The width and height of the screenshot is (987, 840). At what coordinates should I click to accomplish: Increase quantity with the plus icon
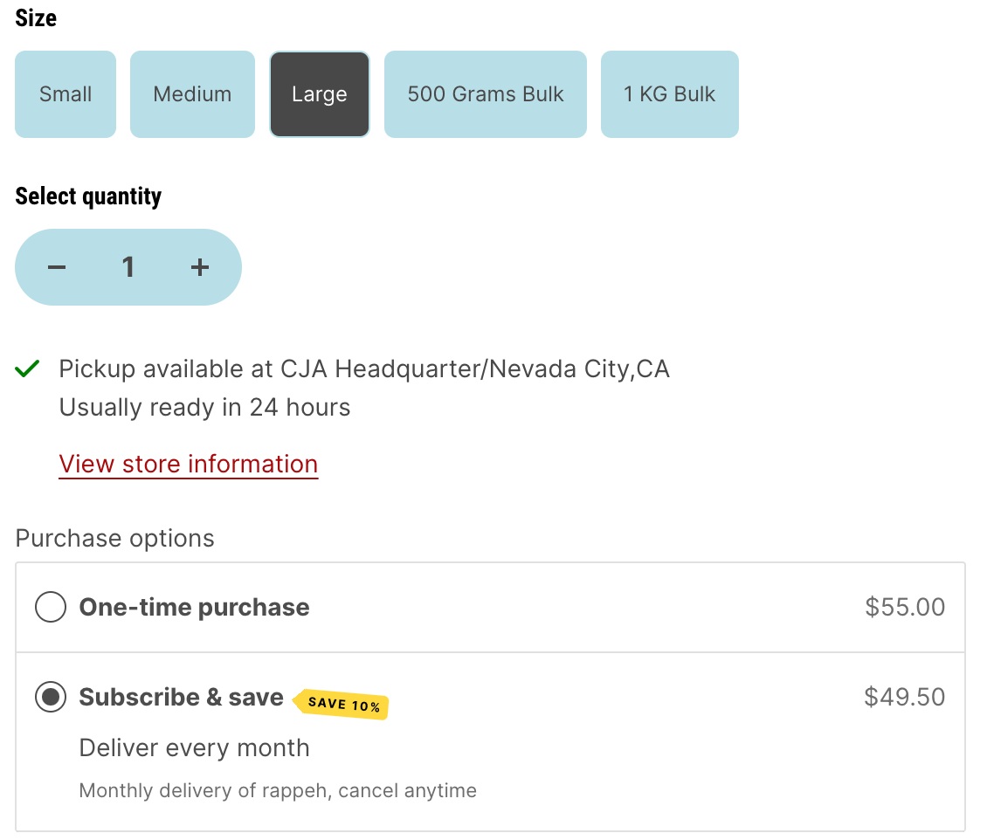[200, 267]
